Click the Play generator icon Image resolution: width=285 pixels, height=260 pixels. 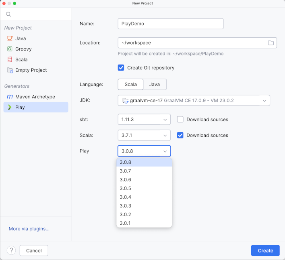click(10, 108)
